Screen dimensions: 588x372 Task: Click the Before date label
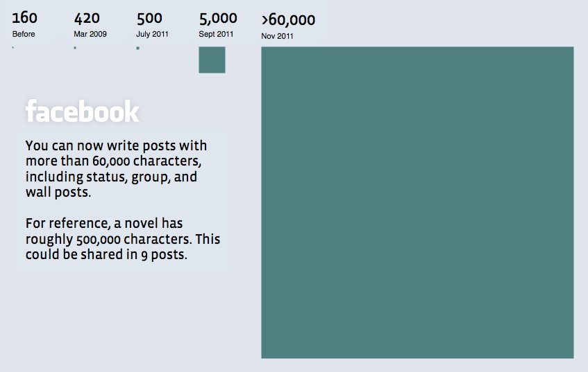(x=24, y=34)
